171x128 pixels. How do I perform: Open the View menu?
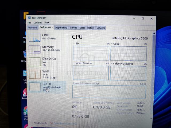tap(47, 23)
